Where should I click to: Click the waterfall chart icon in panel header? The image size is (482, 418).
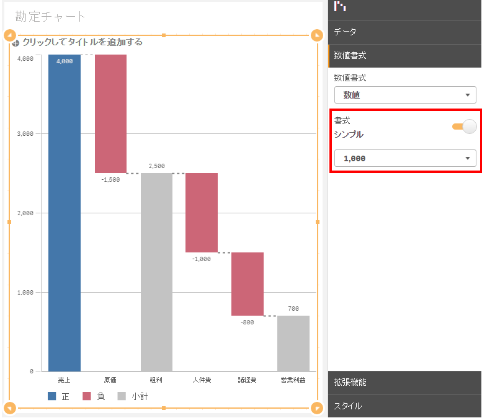(x=340, y=6)
